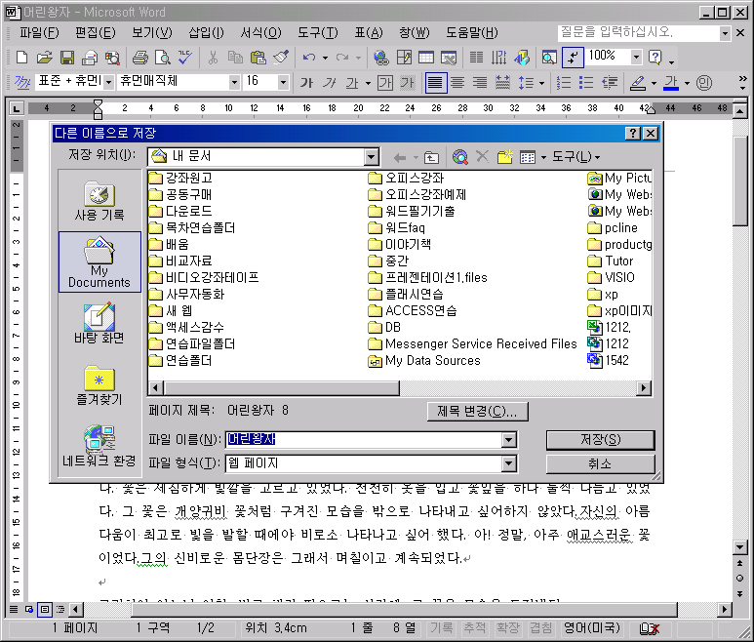This screenshot has height=642, width=754.
Task: Open the 서식(O) menu
Action: [260, 33]
